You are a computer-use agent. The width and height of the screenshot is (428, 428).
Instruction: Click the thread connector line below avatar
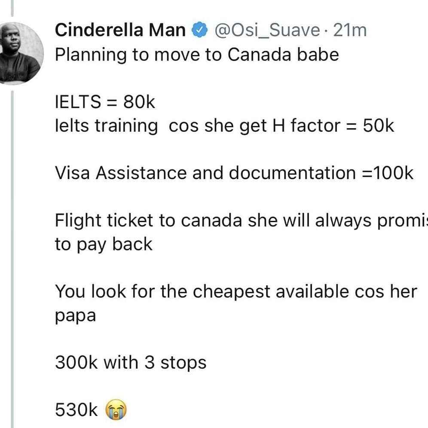click(x=12, y=259)
